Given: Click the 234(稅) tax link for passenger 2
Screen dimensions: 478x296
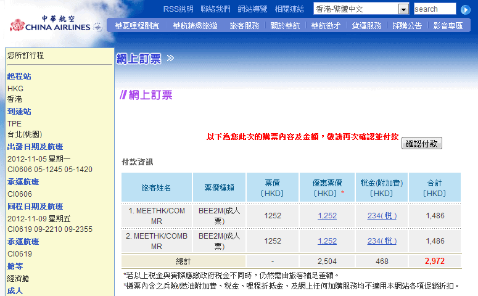Looking at the screenshot, I should click(382, 241).
